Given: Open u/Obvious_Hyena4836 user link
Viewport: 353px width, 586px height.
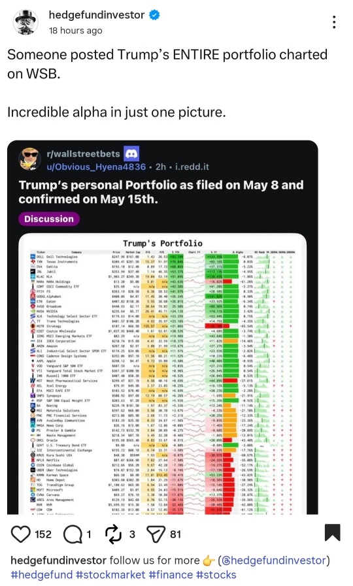Looking at the screenshot, I should [x=96, y=167].
